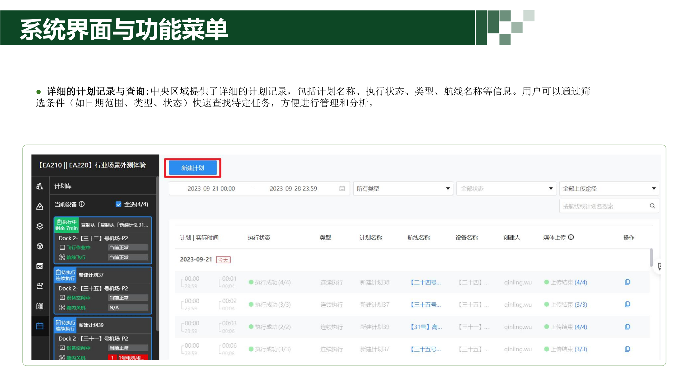Image resolution: width=696 pixels, height=391 pixels.
Task: Open the map annotation sidebar icon
Action: pos(40,206)
